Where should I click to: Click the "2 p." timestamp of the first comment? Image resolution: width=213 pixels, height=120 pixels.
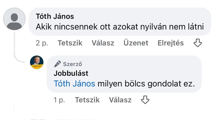point(42,43)
